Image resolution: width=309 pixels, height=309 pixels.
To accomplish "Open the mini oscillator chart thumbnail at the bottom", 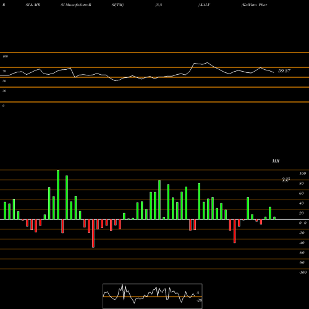I will [153, 296].
